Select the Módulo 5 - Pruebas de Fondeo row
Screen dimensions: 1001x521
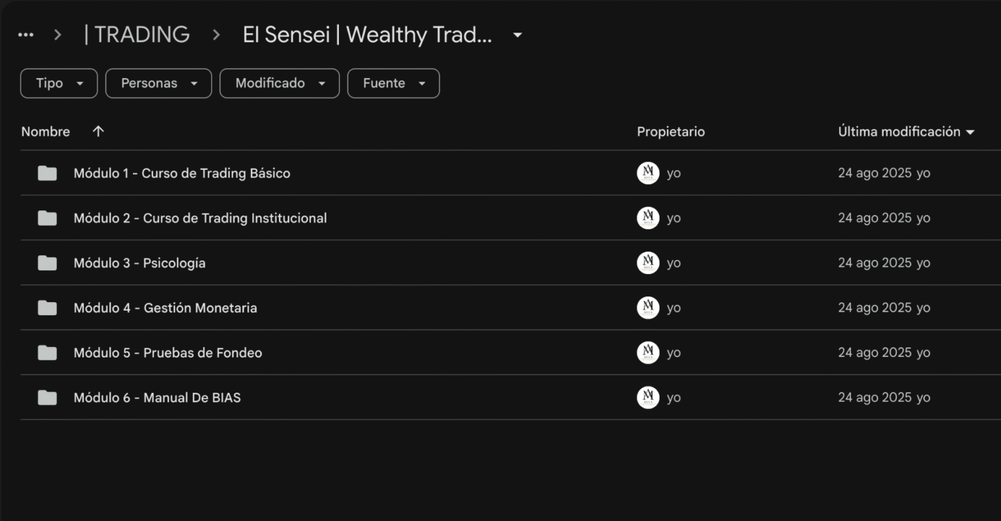click(391, 353)
